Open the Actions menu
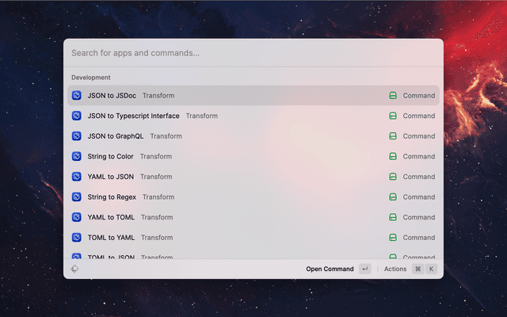Screen dimensions: 507x317 point(395,269)
